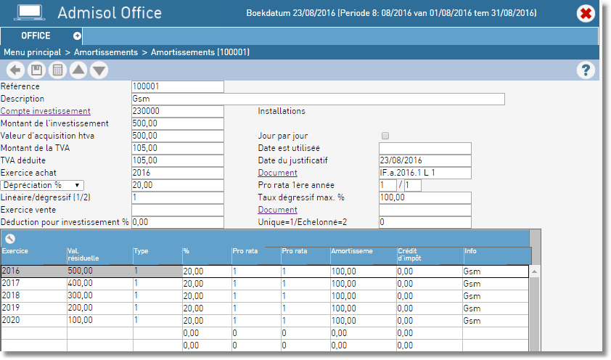This screenshot has width=611, height=360.
Task: Click Type column header
Action: pyautogui.click(x=157, y=255)
